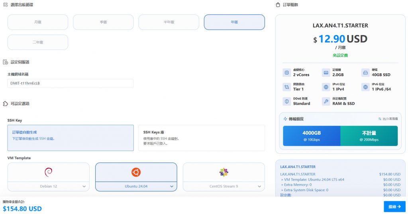The image size is (408, 214).
Task: Click the vCores CPU icon
Action: pos(286,73)
